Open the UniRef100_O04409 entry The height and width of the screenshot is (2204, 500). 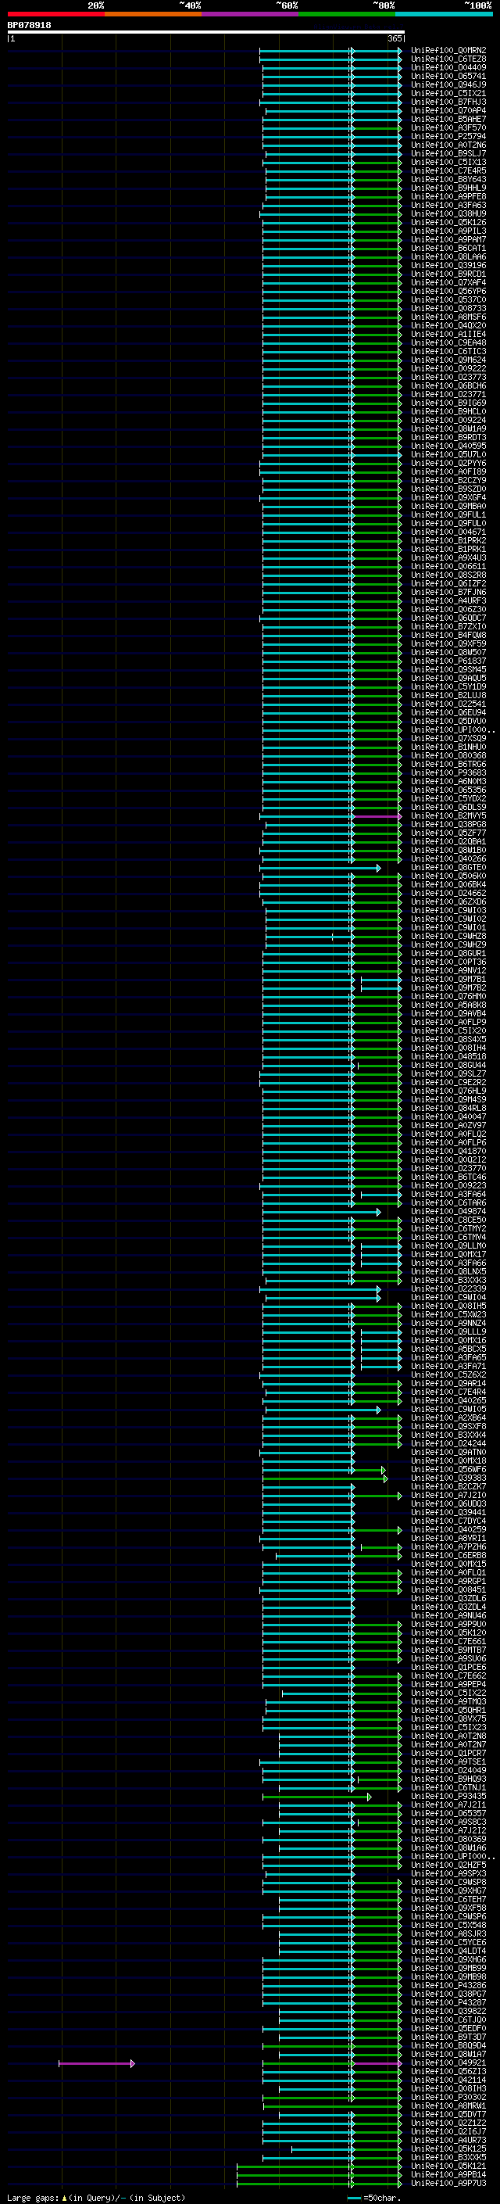(448, 67)
